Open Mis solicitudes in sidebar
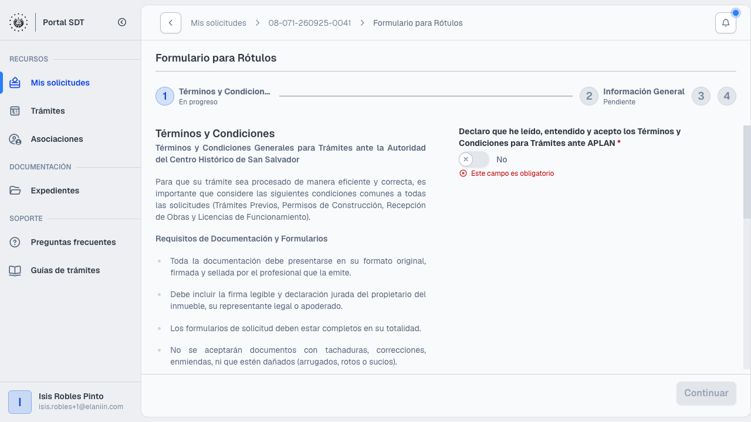The width and height of the screenshot is (751, 422). coord(60,83)
